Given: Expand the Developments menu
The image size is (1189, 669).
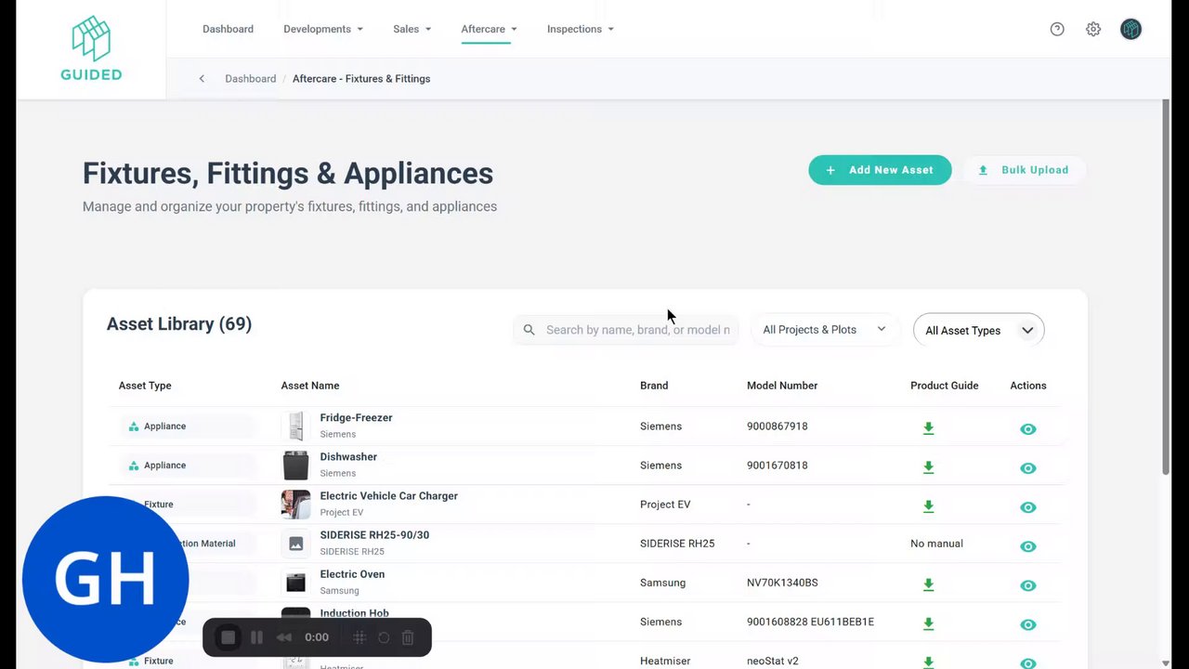Looking at the screenshot, I should click(x=323, y=29).
